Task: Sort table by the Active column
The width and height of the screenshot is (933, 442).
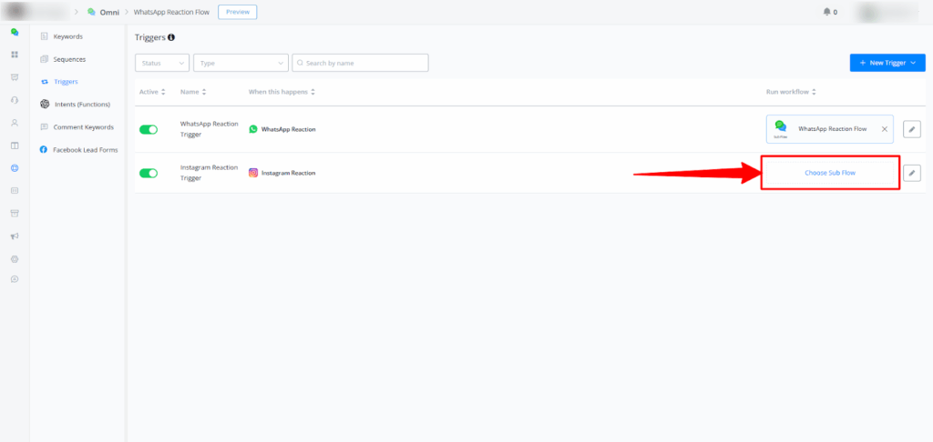Action: [151, 92]
